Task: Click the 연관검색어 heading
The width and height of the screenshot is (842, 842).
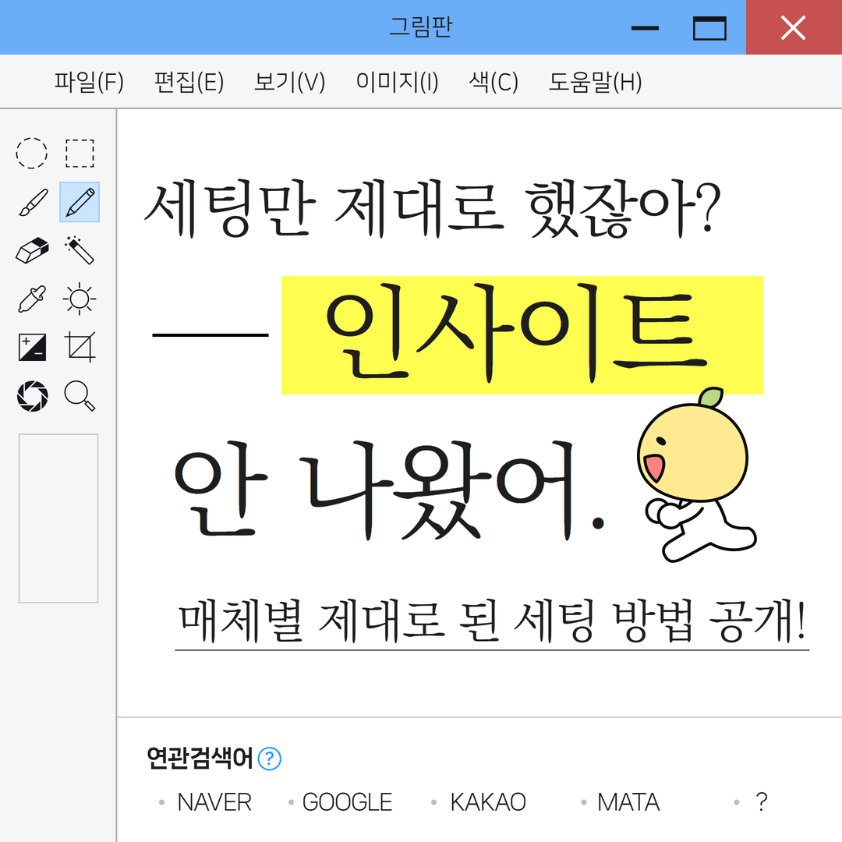Action: pos(200,759)
